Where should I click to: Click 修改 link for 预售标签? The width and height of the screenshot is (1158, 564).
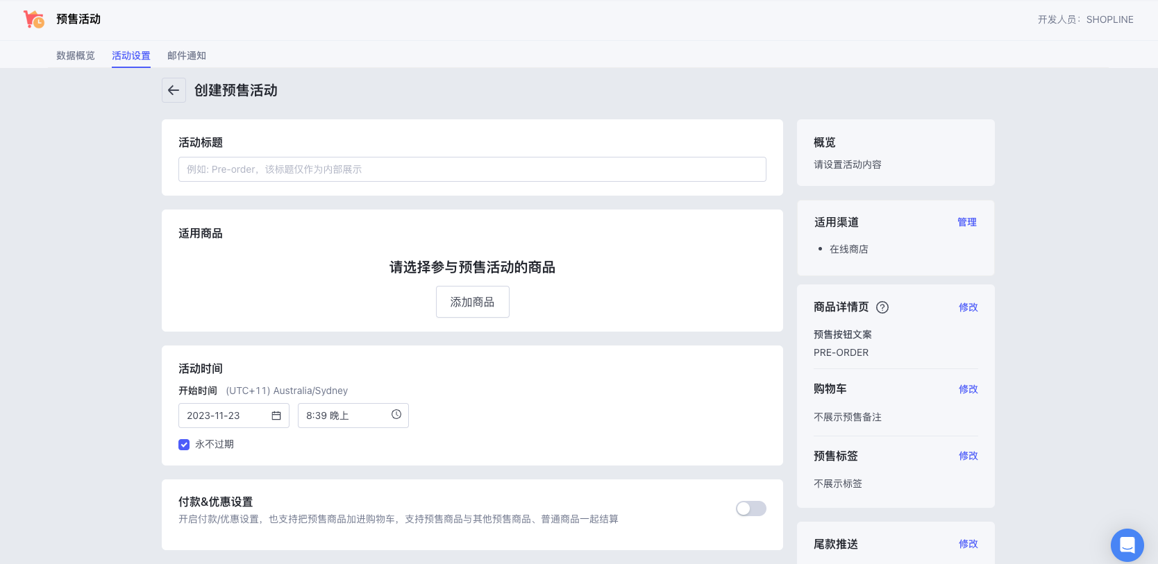[x=968, y=456]
